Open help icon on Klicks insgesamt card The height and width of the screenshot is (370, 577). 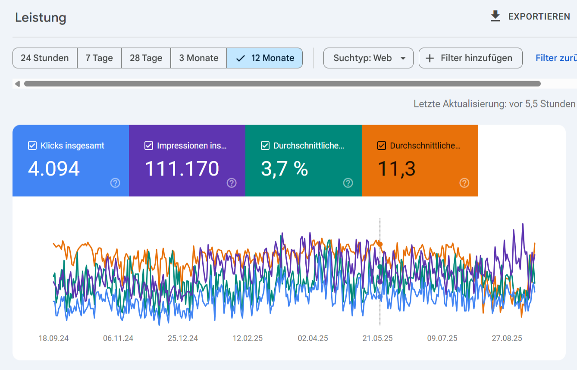coord(115,183)
